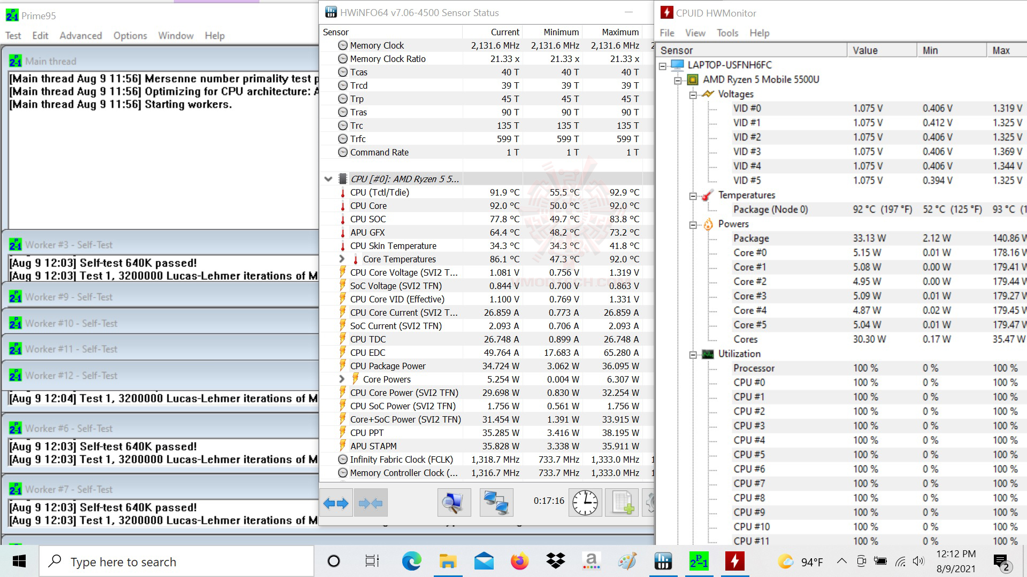Open the network monitors icon in HWiNFO
This screenshot has height=577, width=1027.
coord(496,503)
